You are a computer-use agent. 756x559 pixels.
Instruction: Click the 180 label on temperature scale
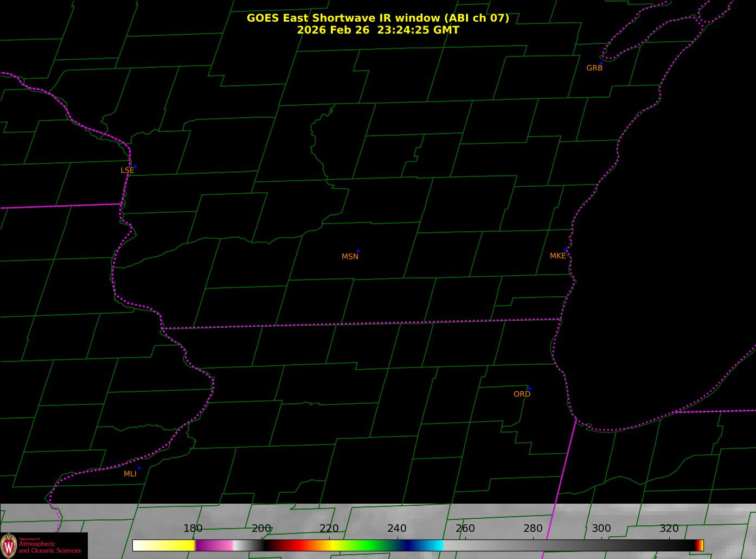(x=193, y=529)
